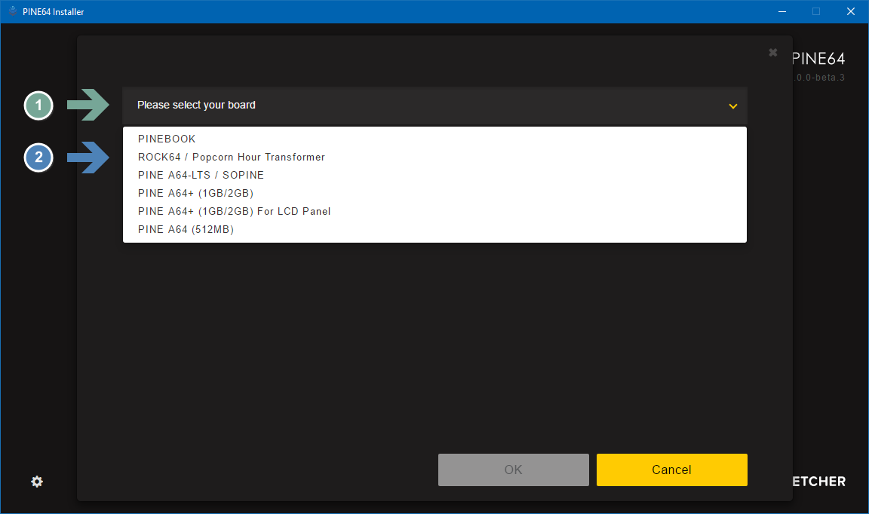Pick the PINE A64-LTS / SOPINE option
Image resolution: width=869 pixels, height=514 pixels.
pos(201,175)
